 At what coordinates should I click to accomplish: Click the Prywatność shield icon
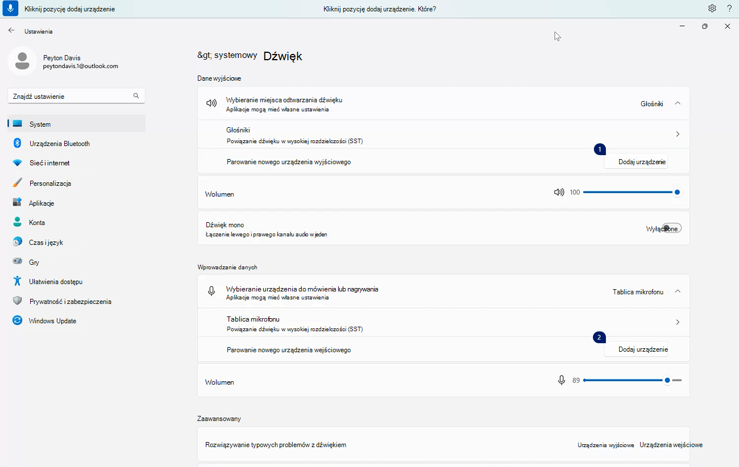coord(18,301)
